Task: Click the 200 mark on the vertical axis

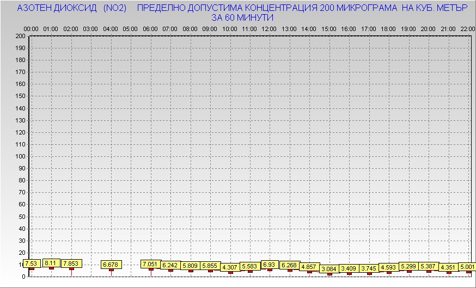Action: click(x=20, y=36)
